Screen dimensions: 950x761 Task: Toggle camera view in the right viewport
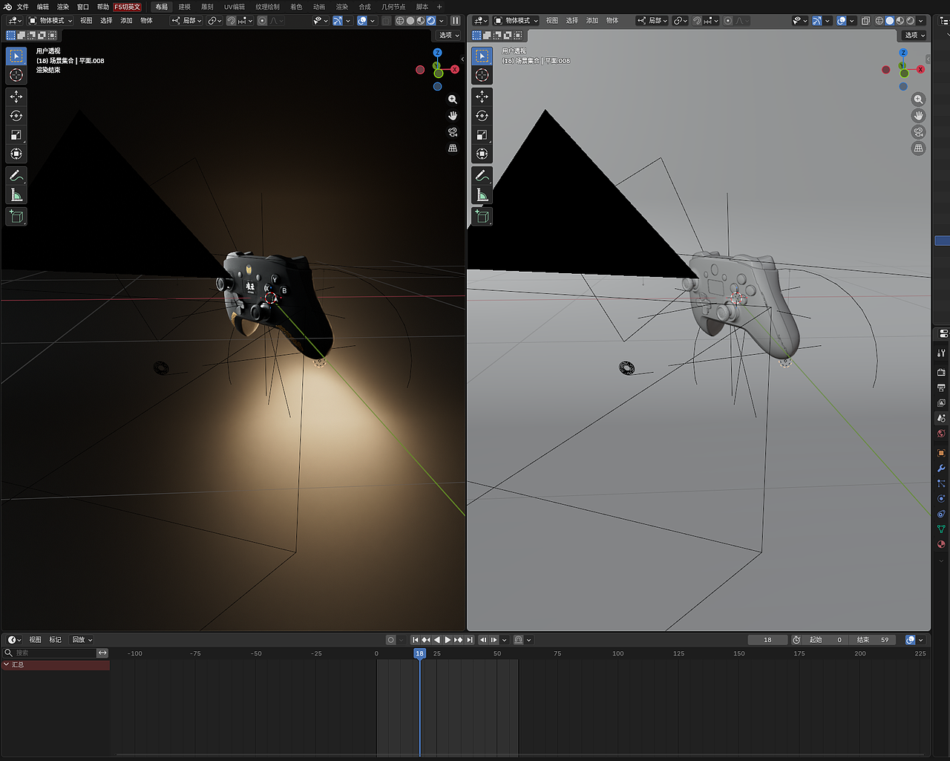click(x=919, y=132)
